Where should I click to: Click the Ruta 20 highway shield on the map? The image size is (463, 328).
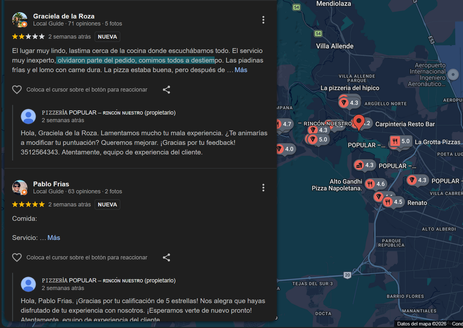(347, 275)
